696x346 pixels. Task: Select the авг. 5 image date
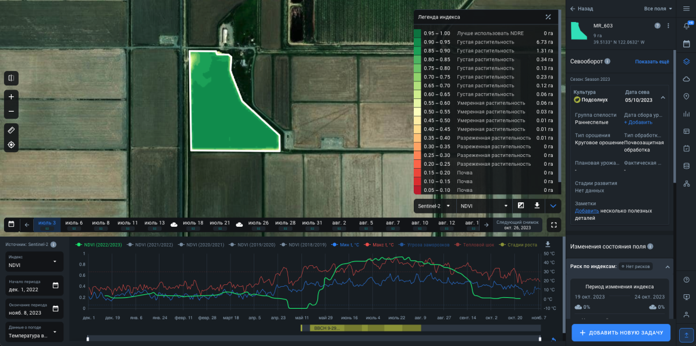point(367,224)
